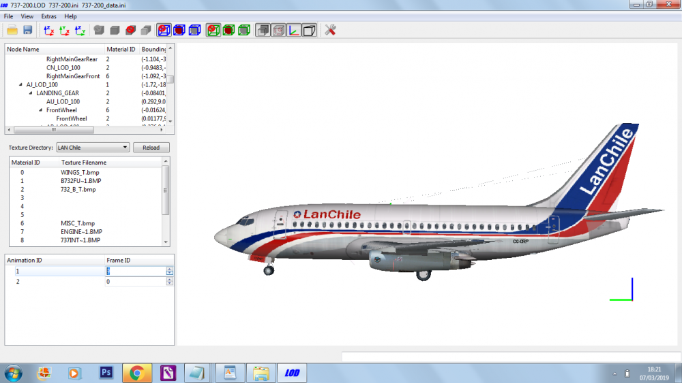Save the model with the floppy disk icon
The image size is (682, 383).
[28, 30]
